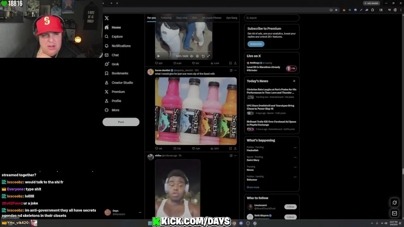Open options for Hezbollah trend

[x=295, y=148]
